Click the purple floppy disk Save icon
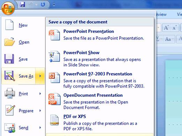This screenshot has width=182, height=136. [x=9, y=59]
